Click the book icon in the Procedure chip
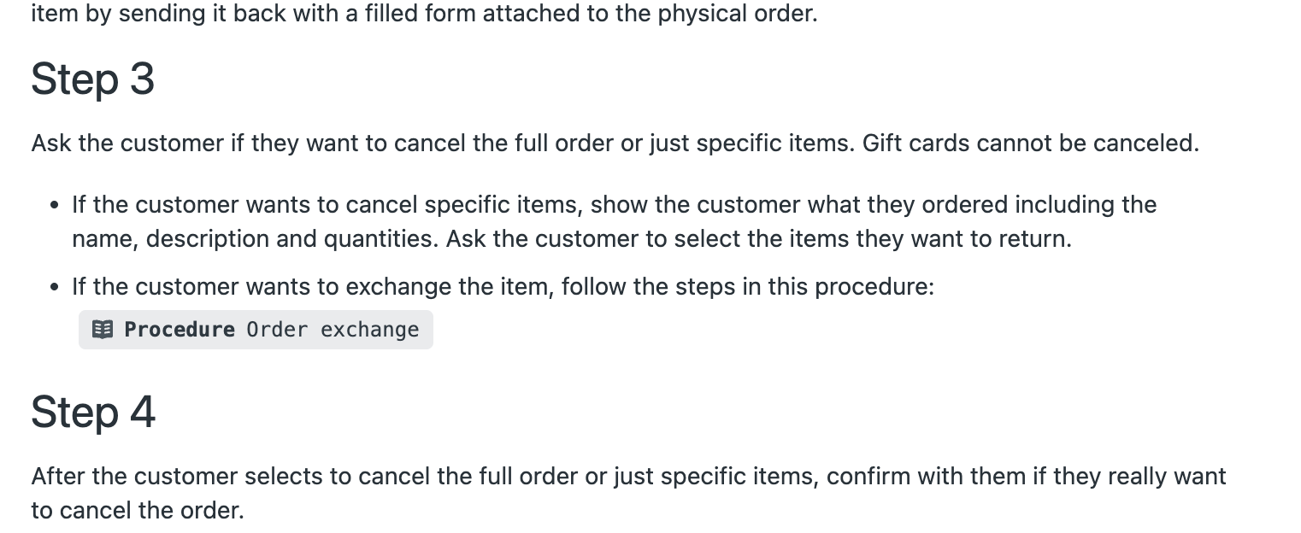 click(x=103, y=330)
